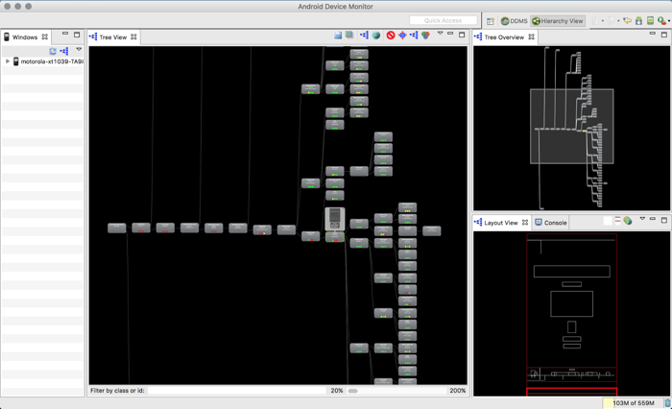Select the Layout View tab
This screenshot has height=409, width=672.
tap(501, 223)
